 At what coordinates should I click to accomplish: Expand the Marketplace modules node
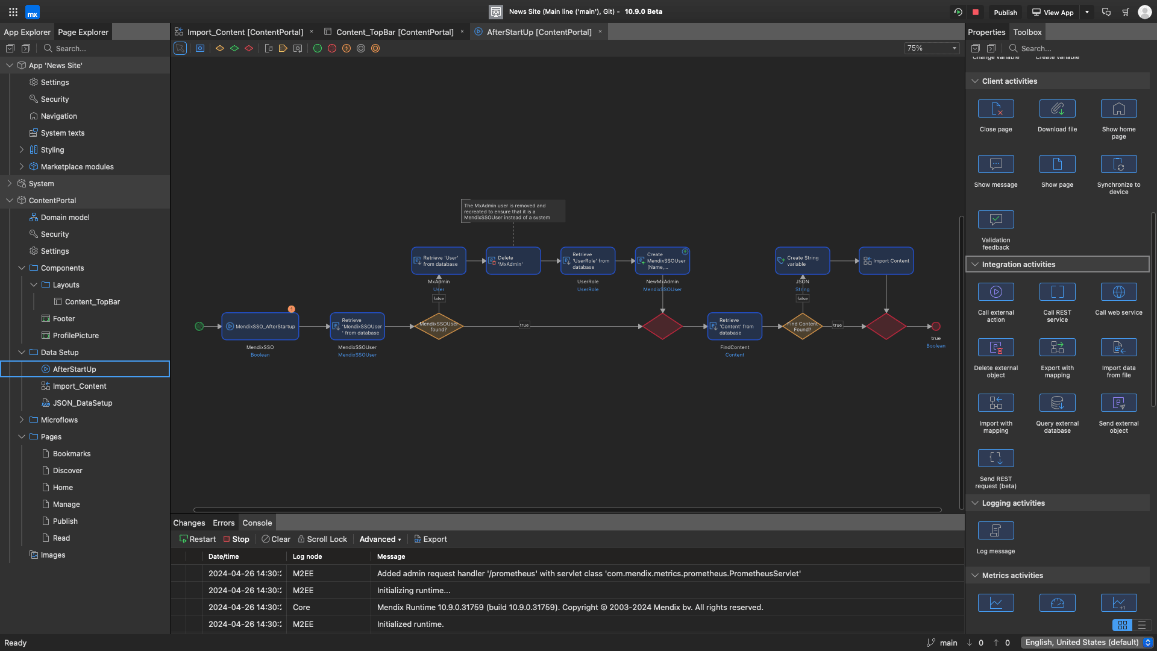point(22,166)
